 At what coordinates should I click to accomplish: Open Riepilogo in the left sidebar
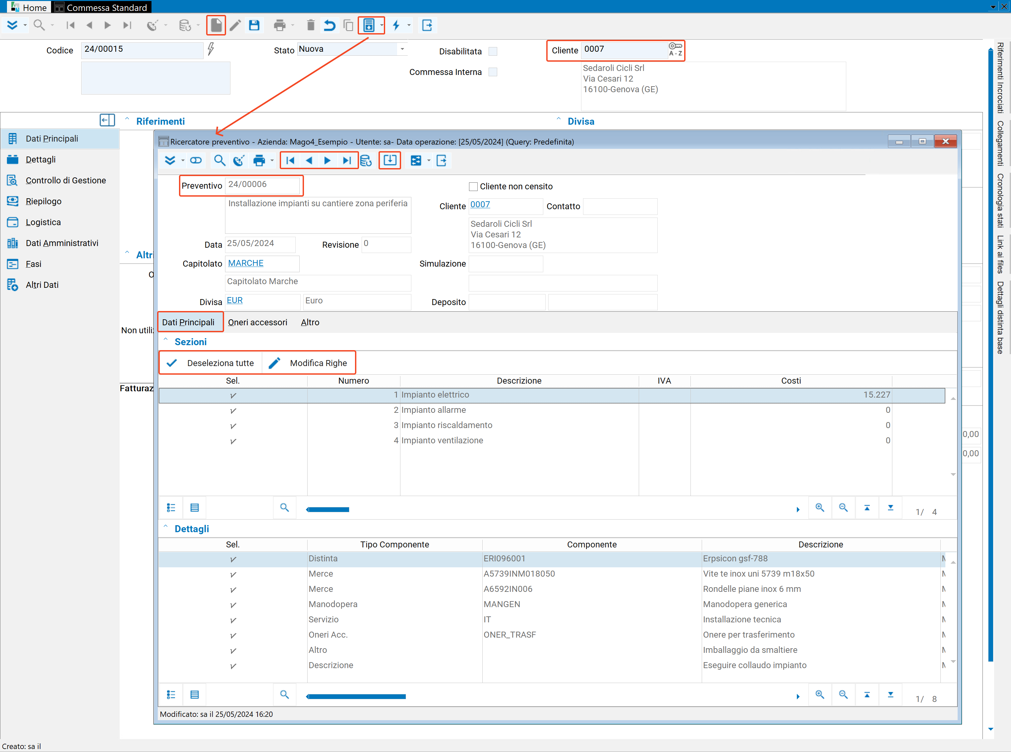(43, 201)
